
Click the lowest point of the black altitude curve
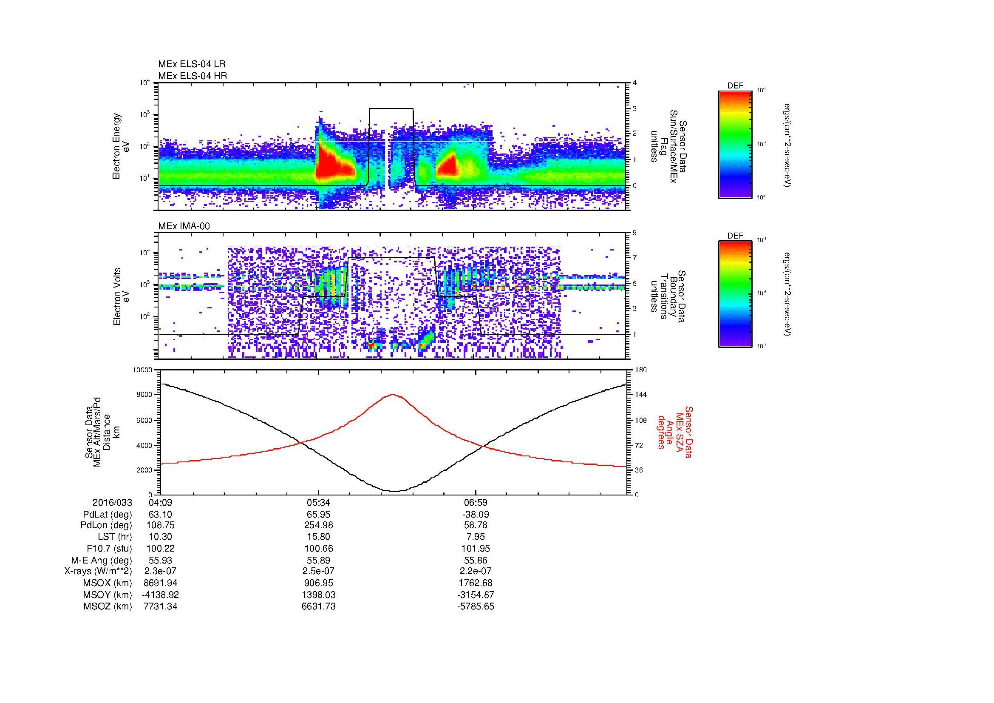tap(395, 491)
